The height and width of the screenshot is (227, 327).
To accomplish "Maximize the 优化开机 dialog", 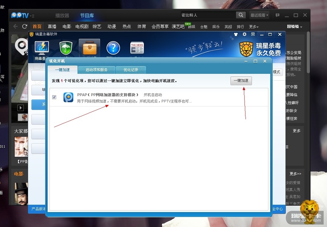I will (255, 61).
